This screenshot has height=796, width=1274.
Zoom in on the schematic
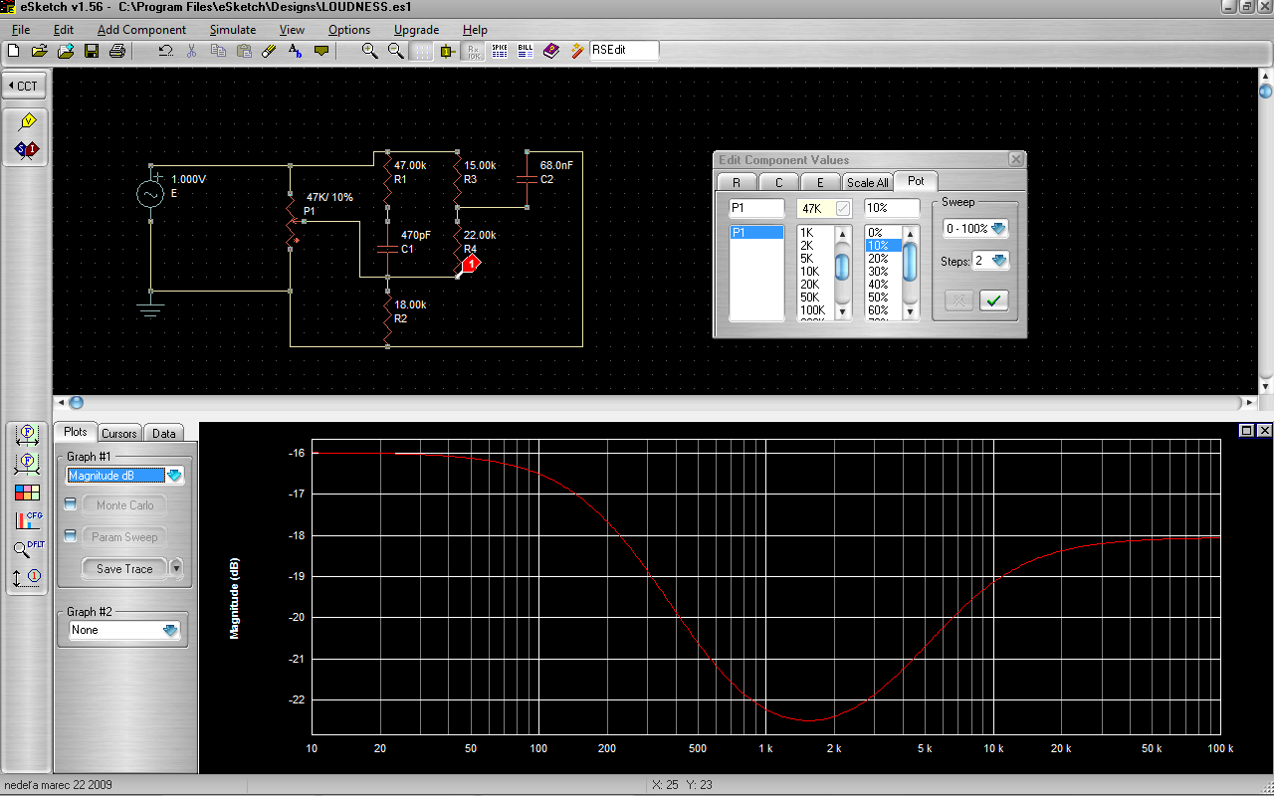point(369,51)
